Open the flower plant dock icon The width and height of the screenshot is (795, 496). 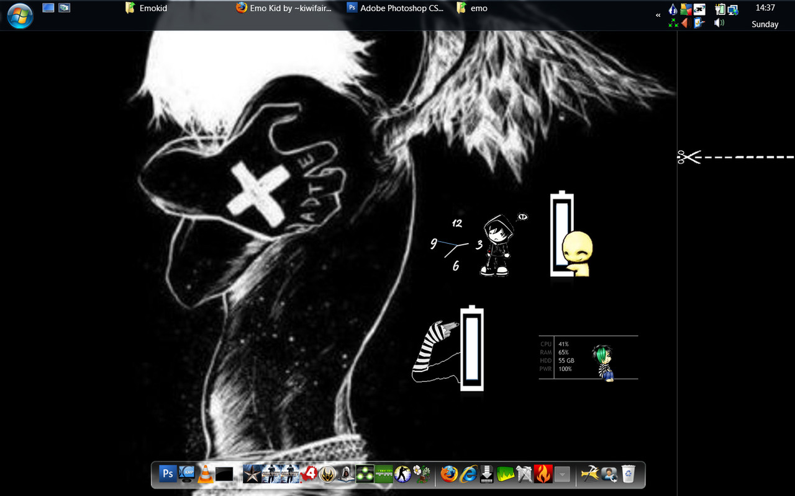420,474
